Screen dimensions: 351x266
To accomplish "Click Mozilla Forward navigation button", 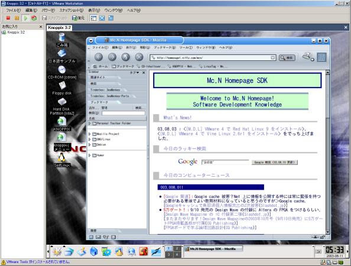I will coord(112,57).
